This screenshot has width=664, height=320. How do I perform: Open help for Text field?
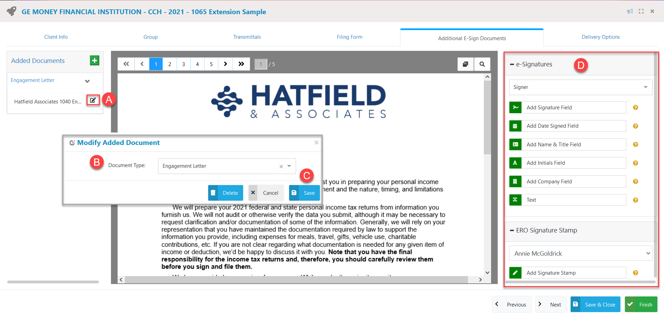pyautogui.click(x=635, y=200)
